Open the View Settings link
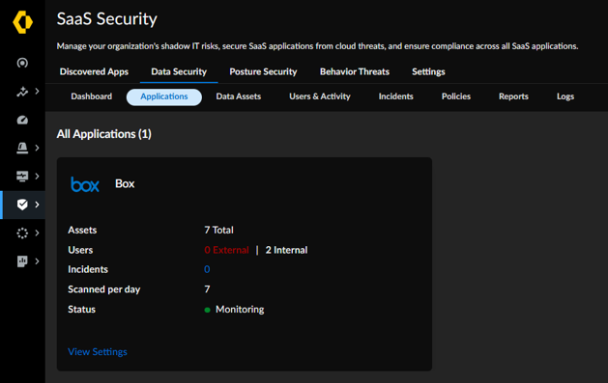The width and height of the screenshot is (608, 383). pyautogui.click(x=98, y=352)
